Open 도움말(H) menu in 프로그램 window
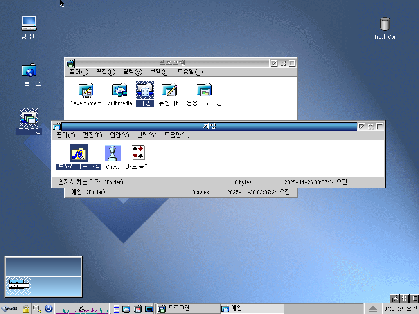Image resolution: width=419 pixels, height=314 pixels. (190, 72)
